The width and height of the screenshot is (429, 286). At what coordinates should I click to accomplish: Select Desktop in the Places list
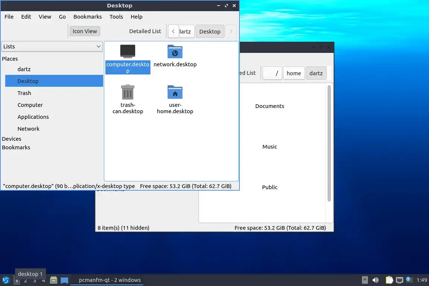pyautogui.click(x=54, y=81)
